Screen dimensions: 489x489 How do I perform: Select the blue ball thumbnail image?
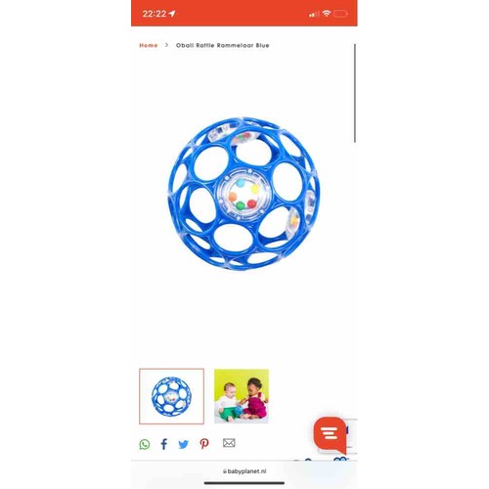point(171,396)
